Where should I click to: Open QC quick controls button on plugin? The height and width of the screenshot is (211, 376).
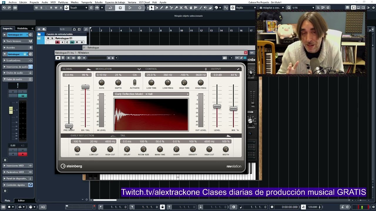[x=237, y=58]
